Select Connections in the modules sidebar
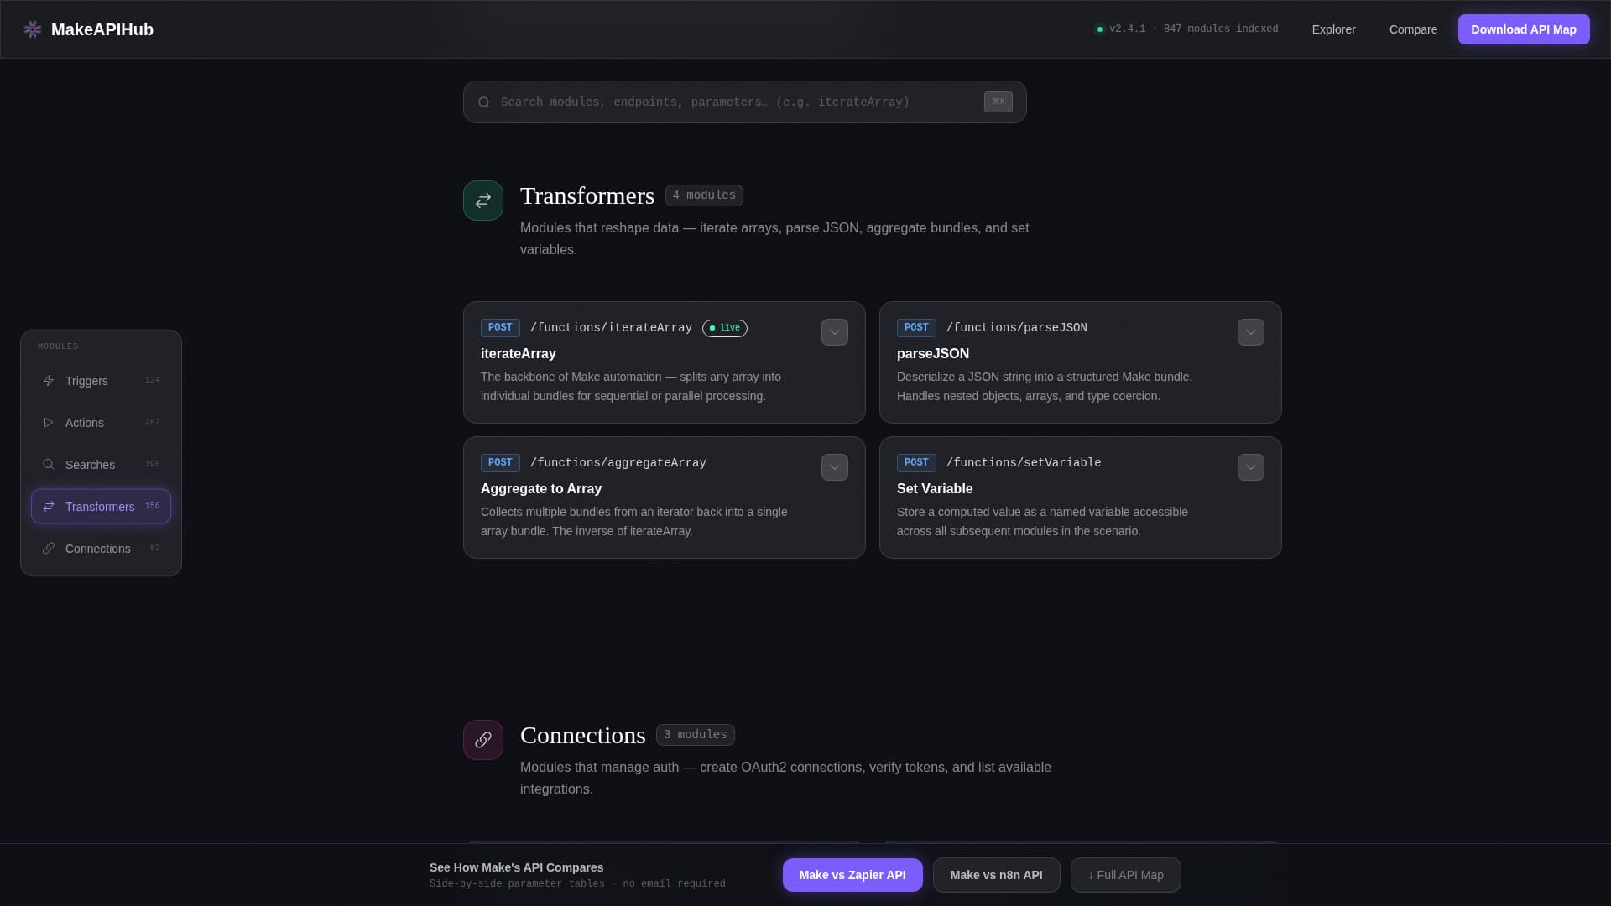The width and height of the screenshot is (1611, 906). [x=102, y=549]
